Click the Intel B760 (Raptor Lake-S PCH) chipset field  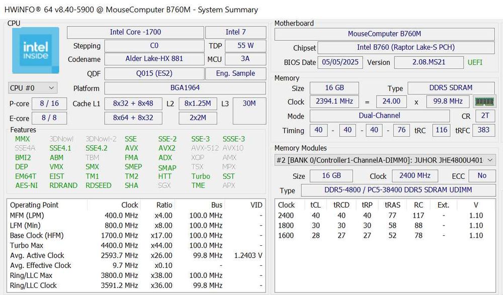[x=406, y=47]
